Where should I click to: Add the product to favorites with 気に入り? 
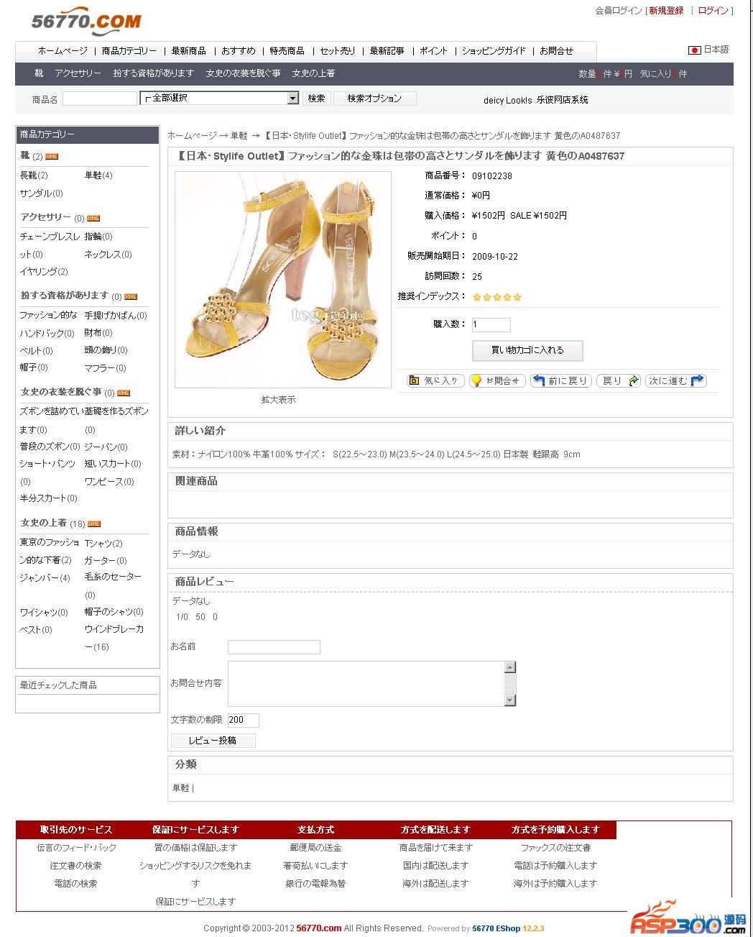tap(435, 380)
